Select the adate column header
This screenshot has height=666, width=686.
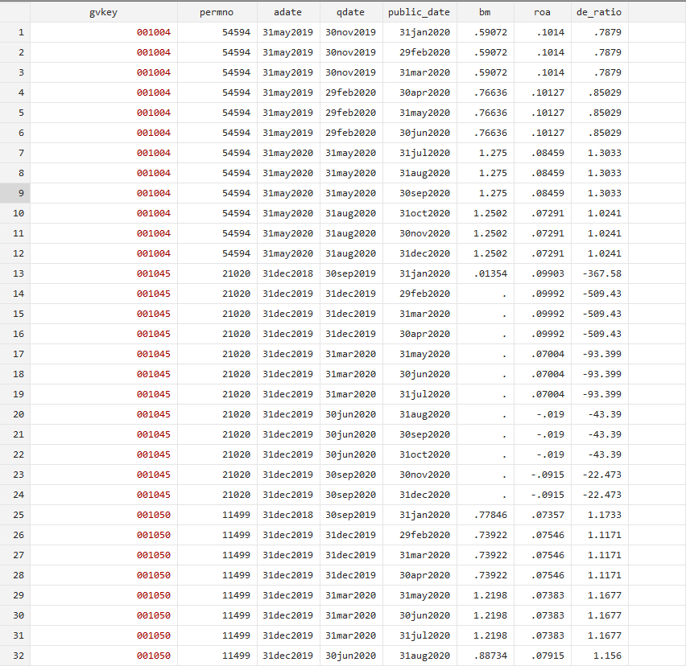coord(288,12)
